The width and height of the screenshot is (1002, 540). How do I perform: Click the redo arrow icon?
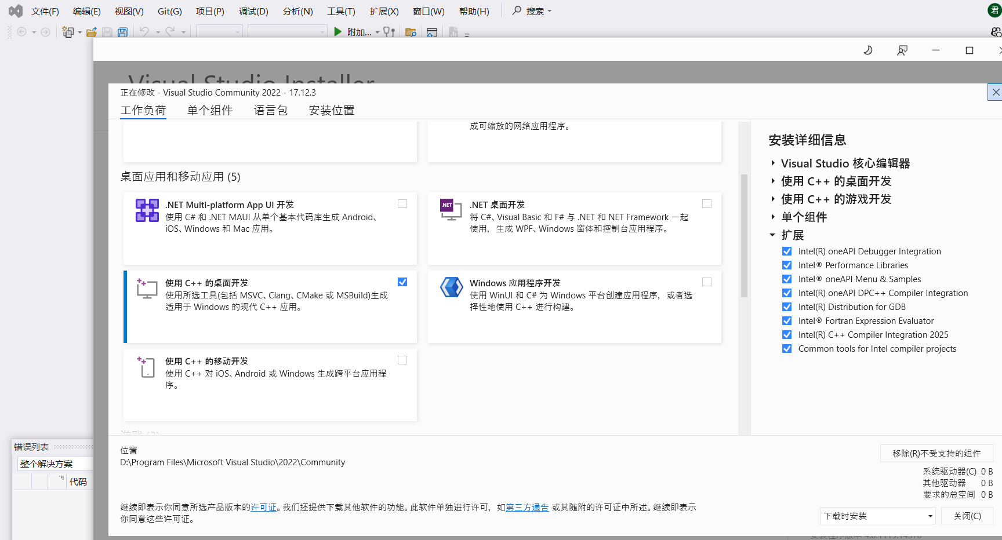pyautogui.click(x=170, y=32)
